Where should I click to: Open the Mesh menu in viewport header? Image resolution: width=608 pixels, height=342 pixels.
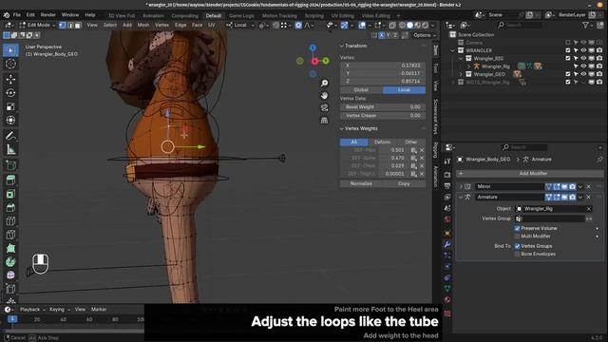143,26
